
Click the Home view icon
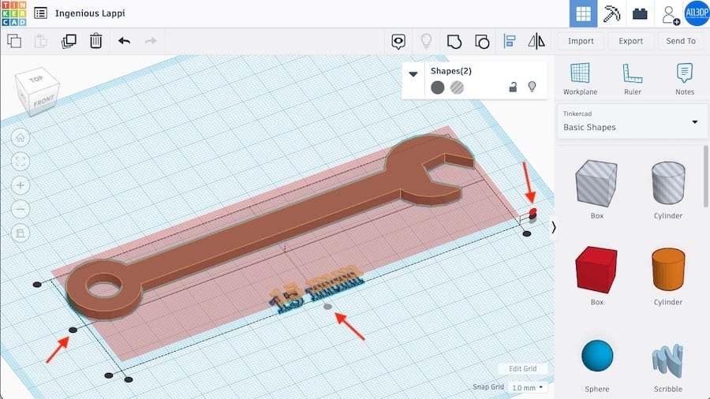[21, 137]
